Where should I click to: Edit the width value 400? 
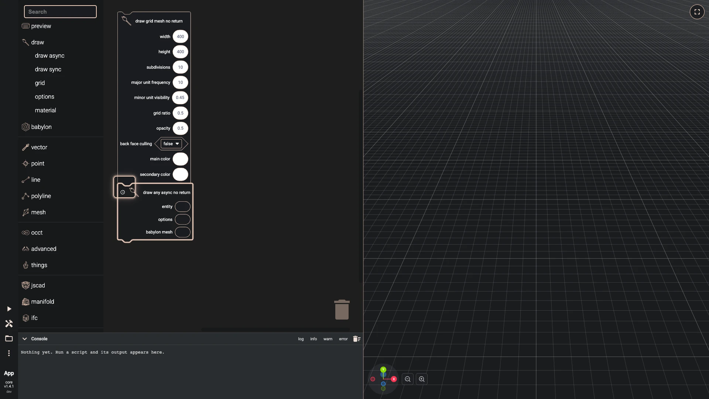tap(180, 37)
